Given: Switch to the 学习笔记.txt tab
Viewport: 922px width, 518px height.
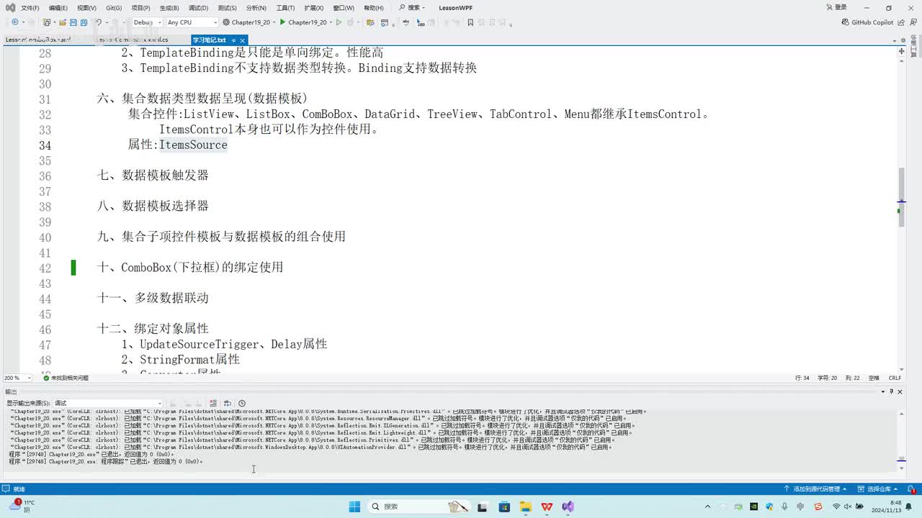Looking at the screenshot, I should 209,40.
